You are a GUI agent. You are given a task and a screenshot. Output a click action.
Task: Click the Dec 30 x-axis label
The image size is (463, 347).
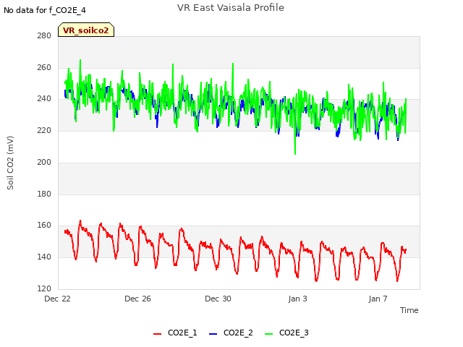click(x=218, y=299)
